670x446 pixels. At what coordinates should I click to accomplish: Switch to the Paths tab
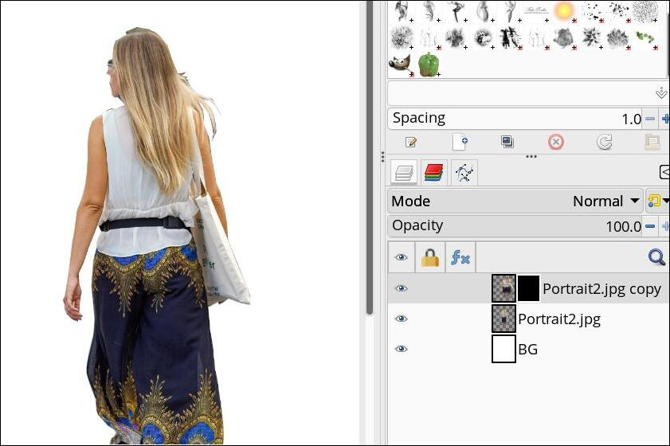(464, 172)
